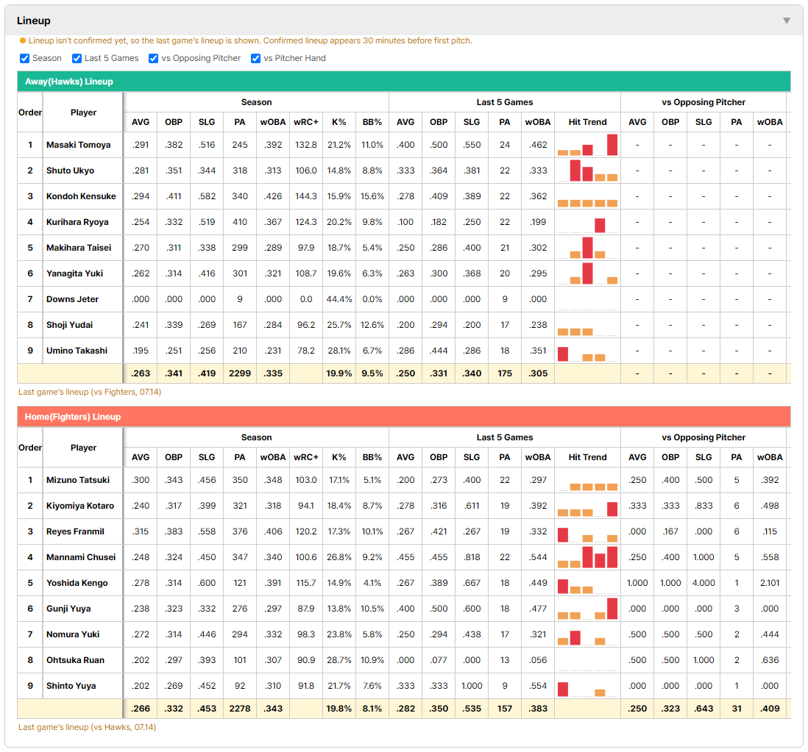This screenshot has height=752, width=808.
Task: Click the Hawks wRC+ column header
Action: (x=306, y=122)
